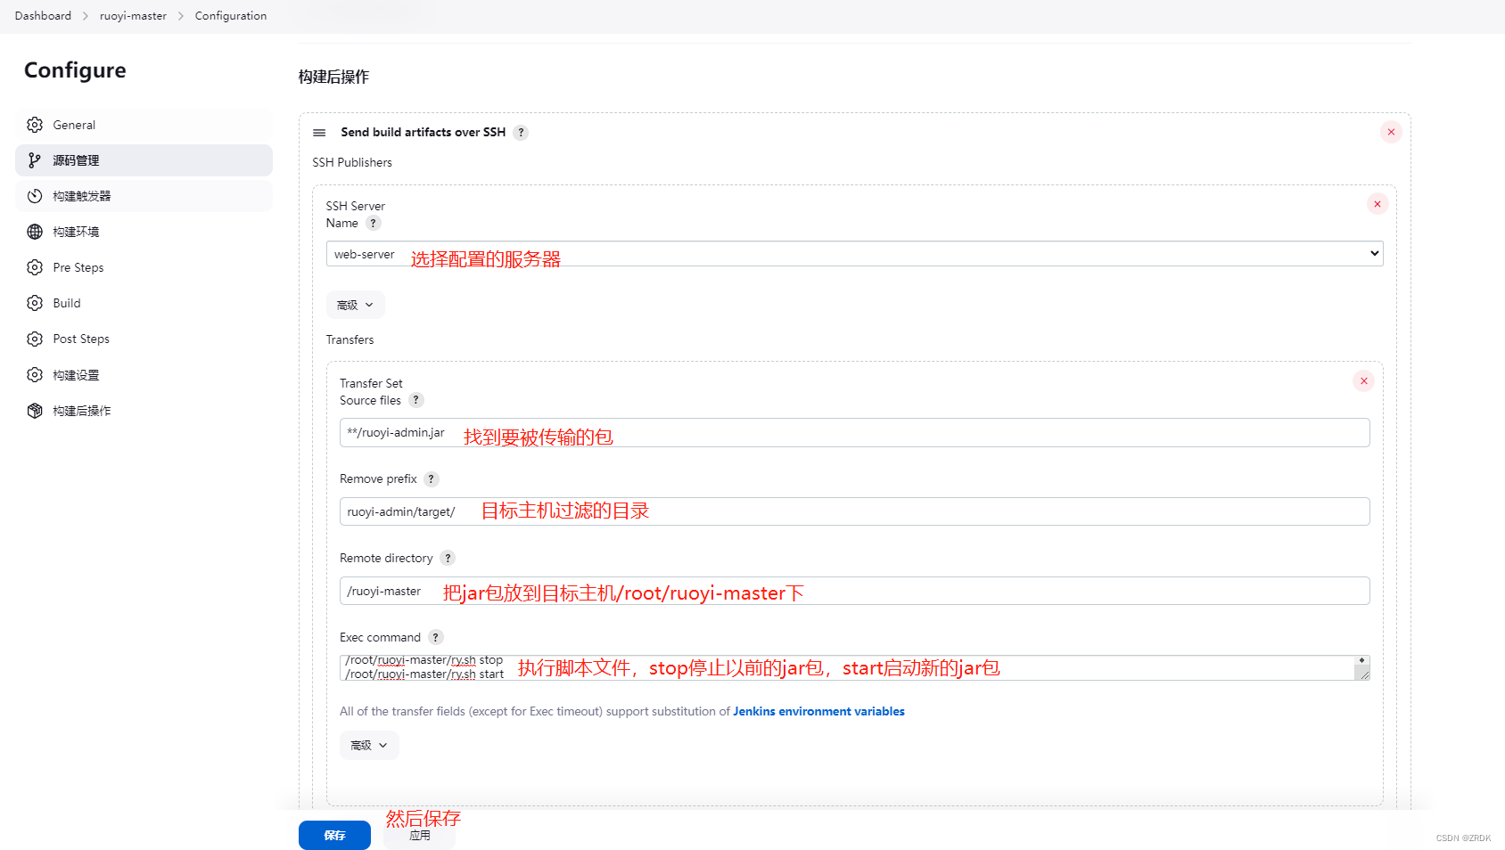Click the Post Steps gear icon

(x=35, y=339)
